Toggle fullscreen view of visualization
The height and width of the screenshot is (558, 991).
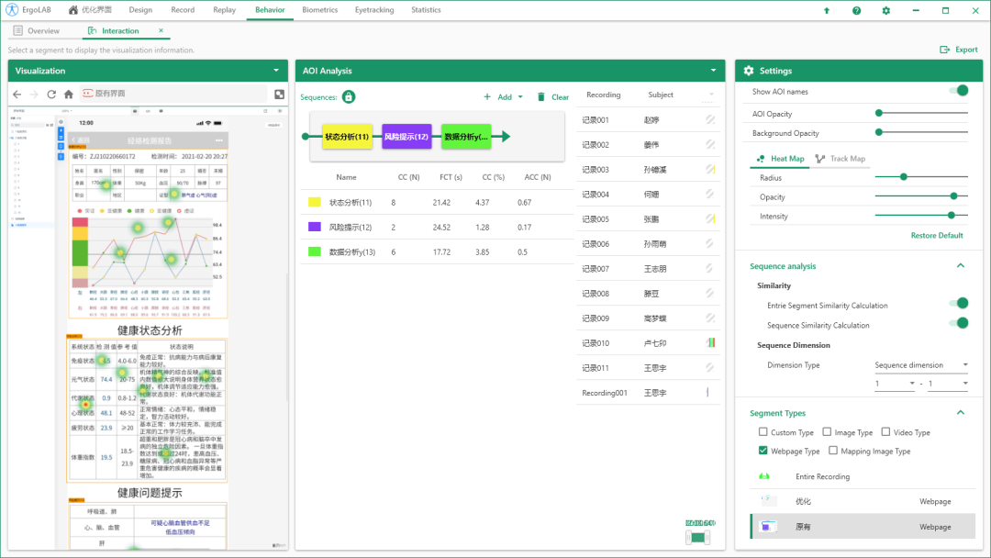pyautogui.click(x=279, y=95)
